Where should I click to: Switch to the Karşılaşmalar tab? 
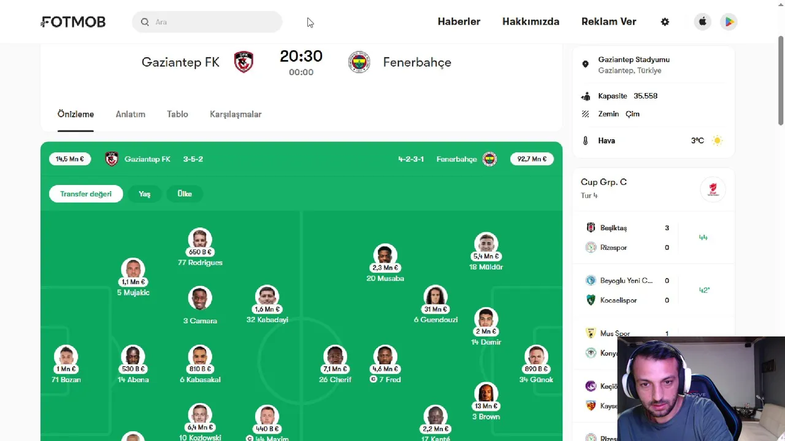click(235, 115)
